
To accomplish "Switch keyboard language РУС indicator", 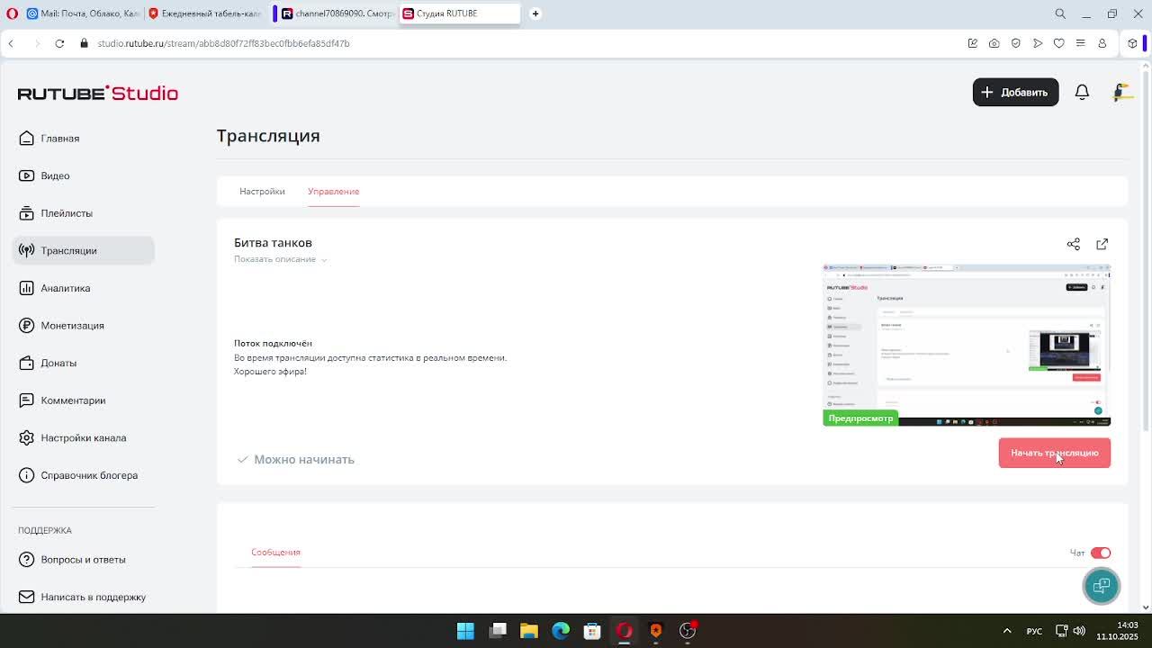I will 1034,631.
